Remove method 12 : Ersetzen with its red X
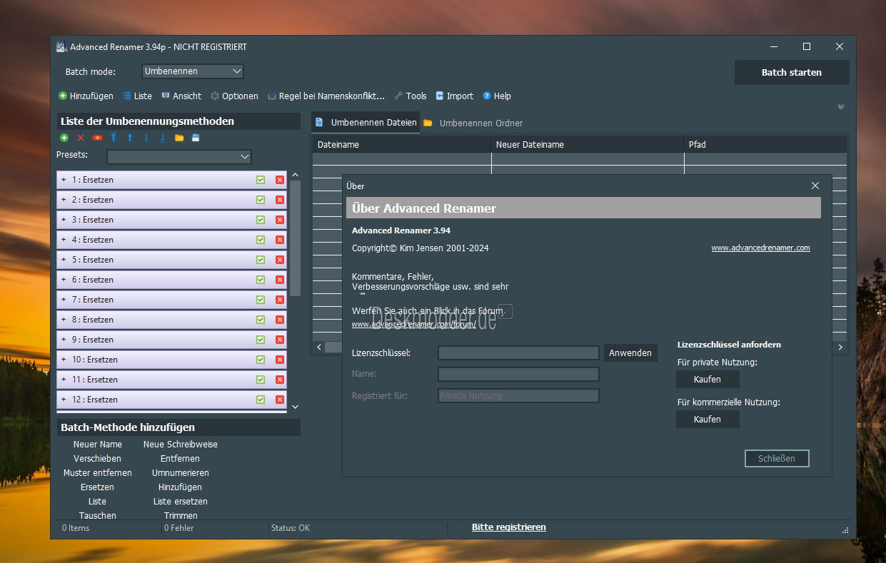The height and width of the screenshot is (563, 886). (280, 400)
